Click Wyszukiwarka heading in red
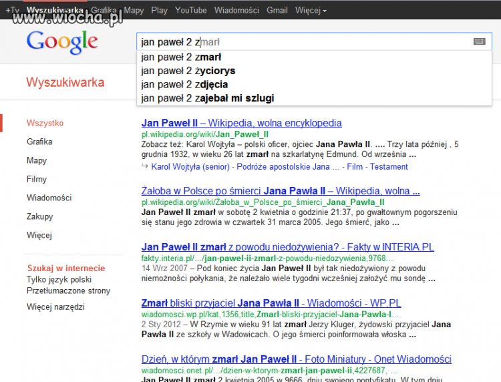 tap(65, 82)
